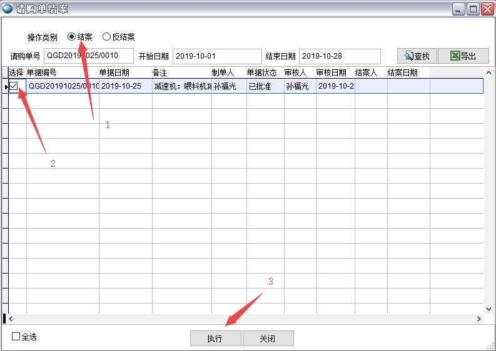The width and height of the screenshot is (496, 351).
Task: Maximize the 请购单结案 window
Action: pos(473,9)
